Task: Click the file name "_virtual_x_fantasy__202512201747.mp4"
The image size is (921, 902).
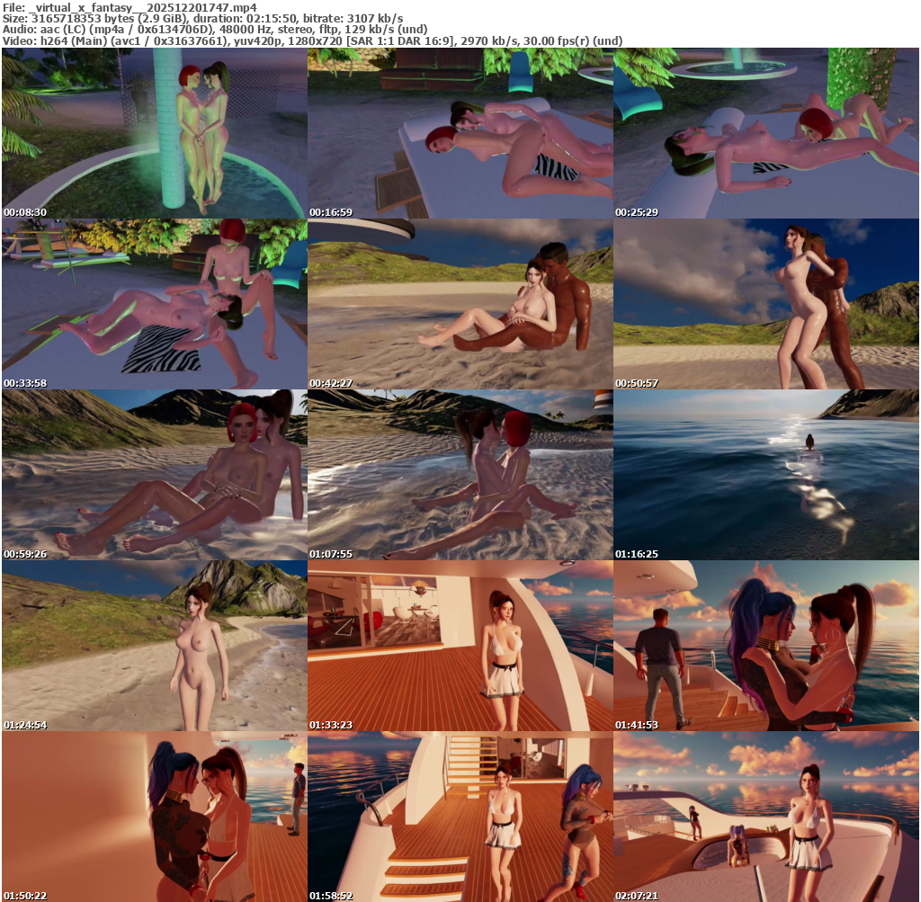Action: 143,7
